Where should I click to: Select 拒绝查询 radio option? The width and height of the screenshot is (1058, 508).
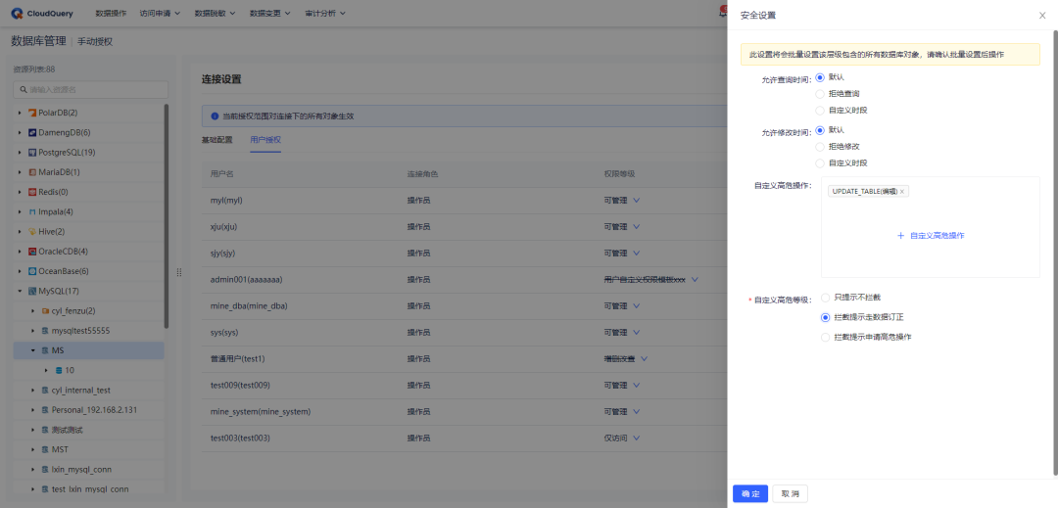[820, 94]
